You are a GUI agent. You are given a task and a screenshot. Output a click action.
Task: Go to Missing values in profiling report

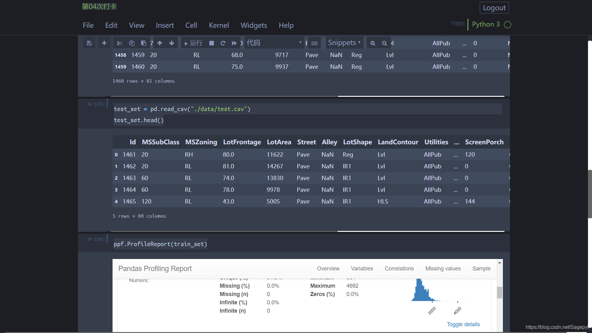pyautogui.click(x=443, y=269)
